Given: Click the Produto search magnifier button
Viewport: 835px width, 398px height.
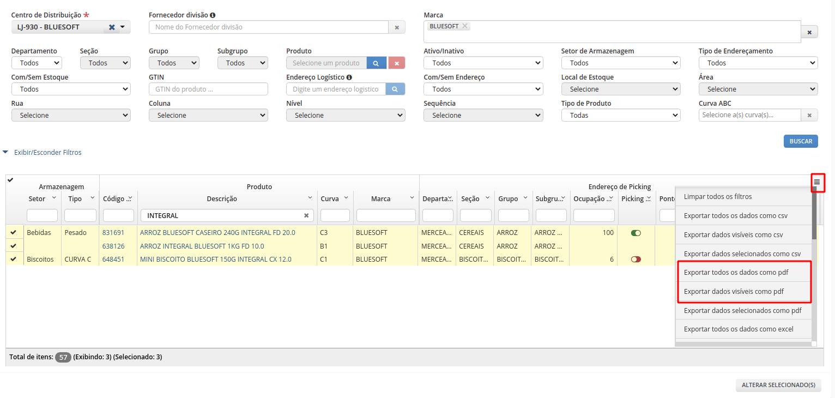Looking at the screenshot, I should 376,63.
